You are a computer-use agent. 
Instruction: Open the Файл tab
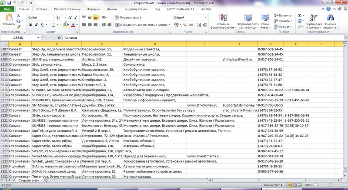click(x=7, y=9)
